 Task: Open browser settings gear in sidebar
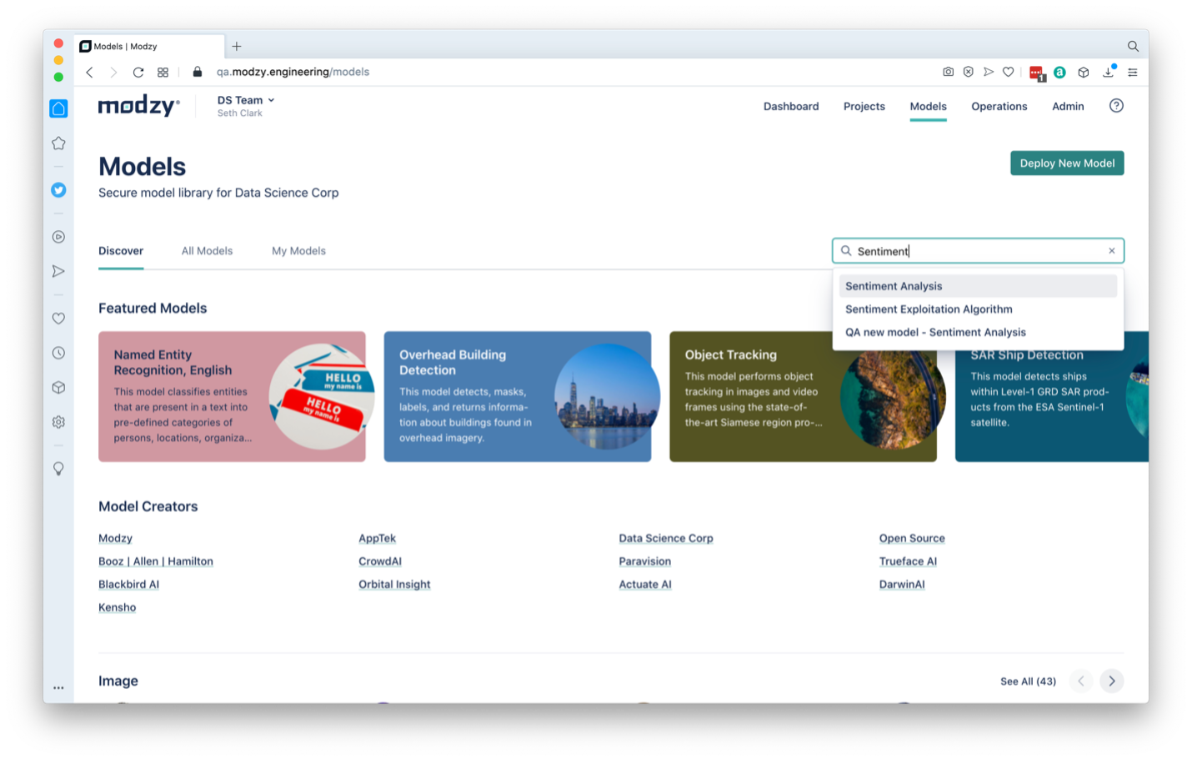point(58,422)
